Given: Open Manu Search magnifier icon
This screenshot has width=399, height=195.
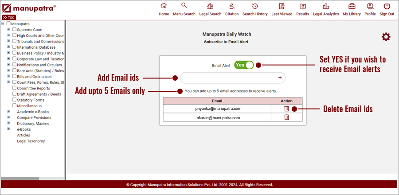Looking at the screenshot, I should coord(184,5).
